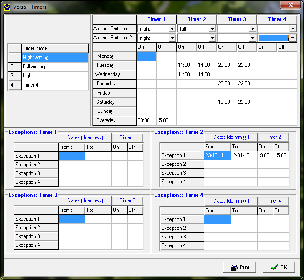Click the Timer 3 column header
The height and width of the screenshot is (280, 304).
point(237,19)
